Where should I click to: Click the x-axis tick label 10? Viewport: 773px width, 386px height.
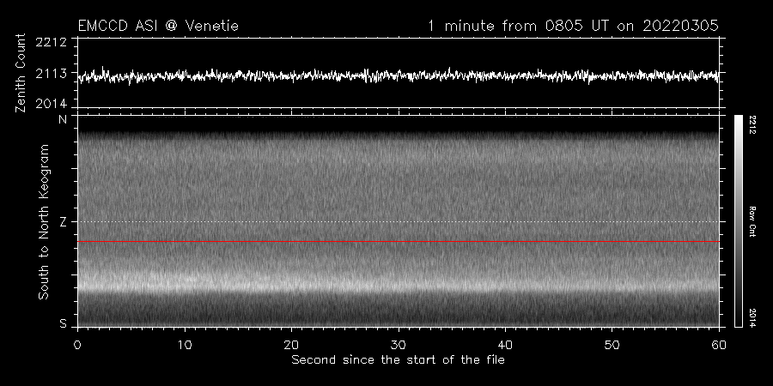[x=185, y=345]
